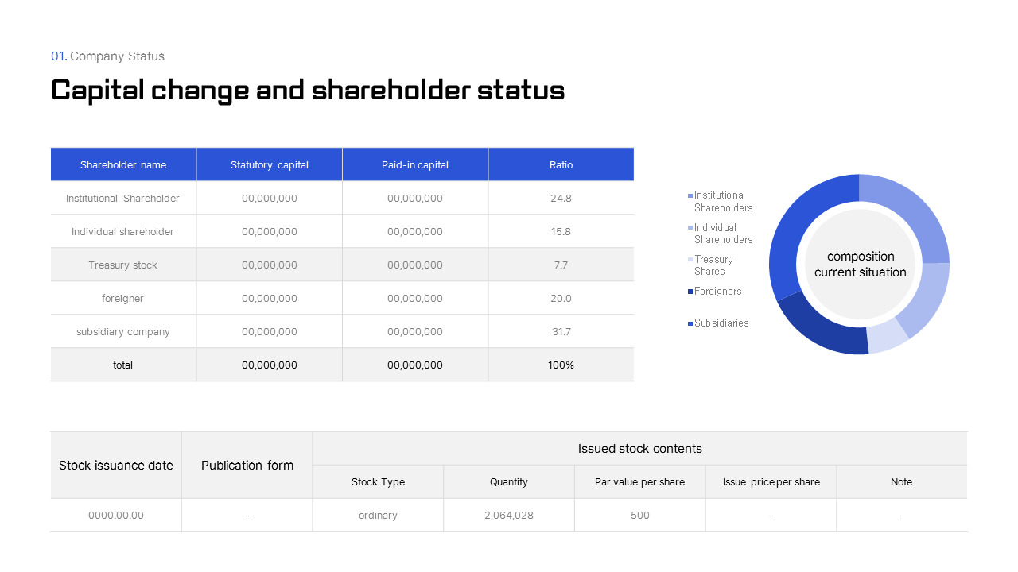The width and height of the screenshot is (1018, 572).
Task: Select the ratio value 7.7
Action: tap(561, 265)
